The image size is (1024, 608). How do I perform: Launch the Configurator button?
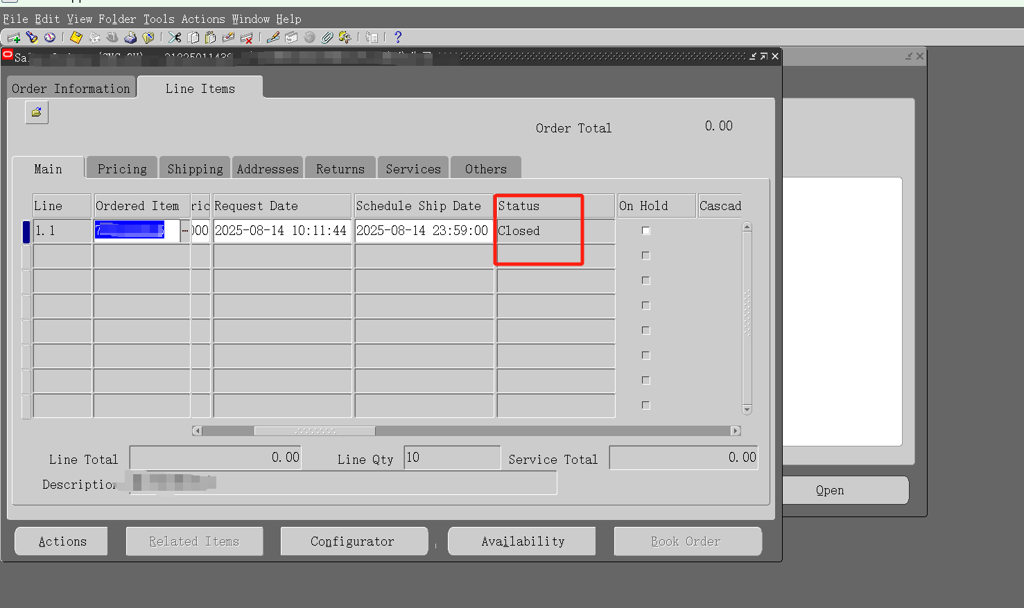(x=353, y=541)
